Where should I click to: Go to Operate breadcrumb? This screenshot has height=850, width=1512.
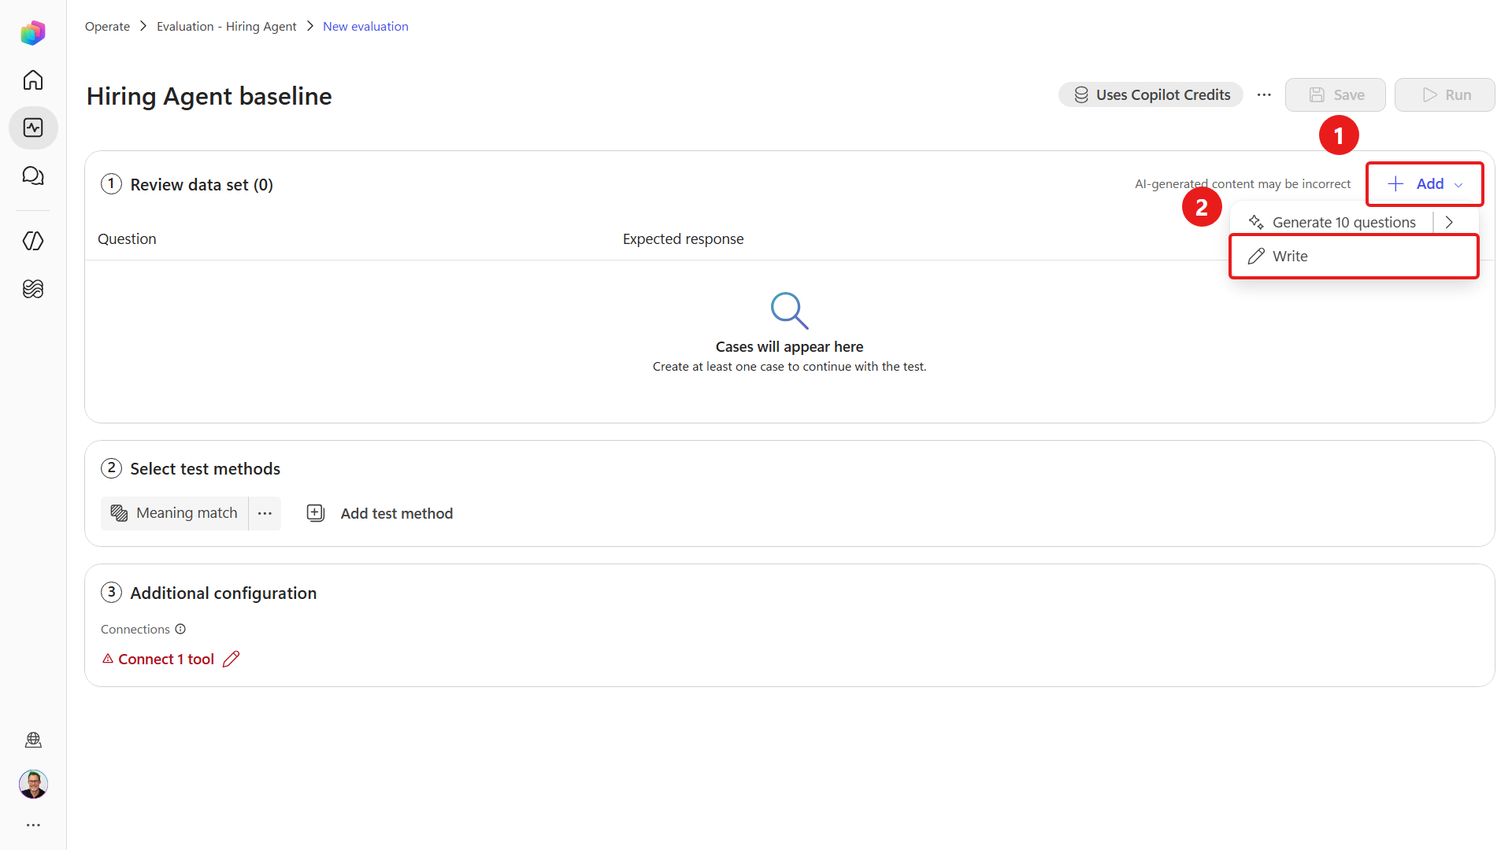107,26
